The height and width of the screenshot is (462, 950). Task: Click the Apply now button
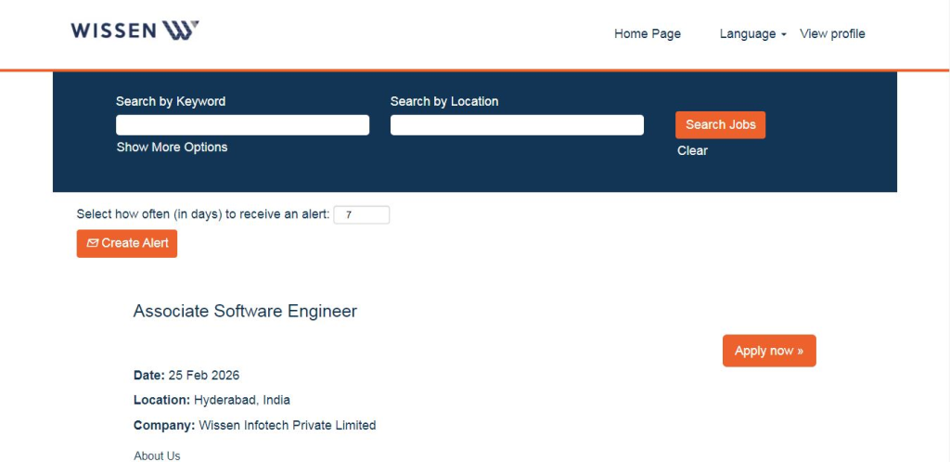pos(769,351)
